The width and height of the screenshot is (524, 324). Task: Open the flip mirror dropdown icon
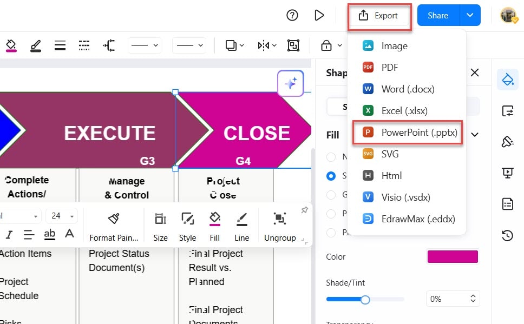pyautogui.click(x=267, y=45)
